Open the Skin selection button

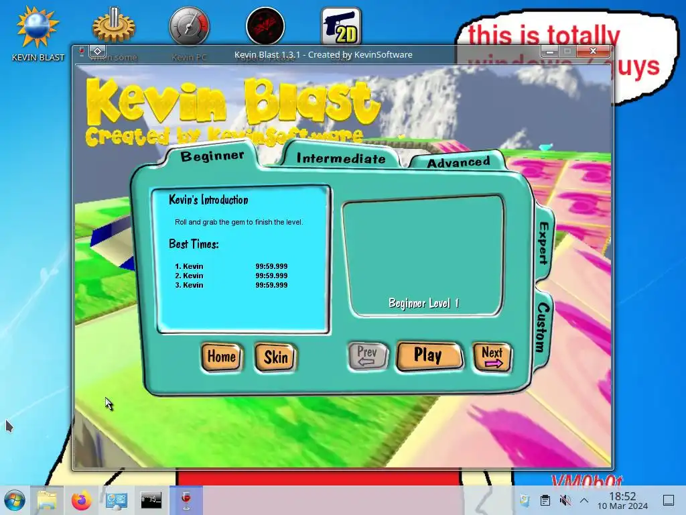[x=275, y=357]
